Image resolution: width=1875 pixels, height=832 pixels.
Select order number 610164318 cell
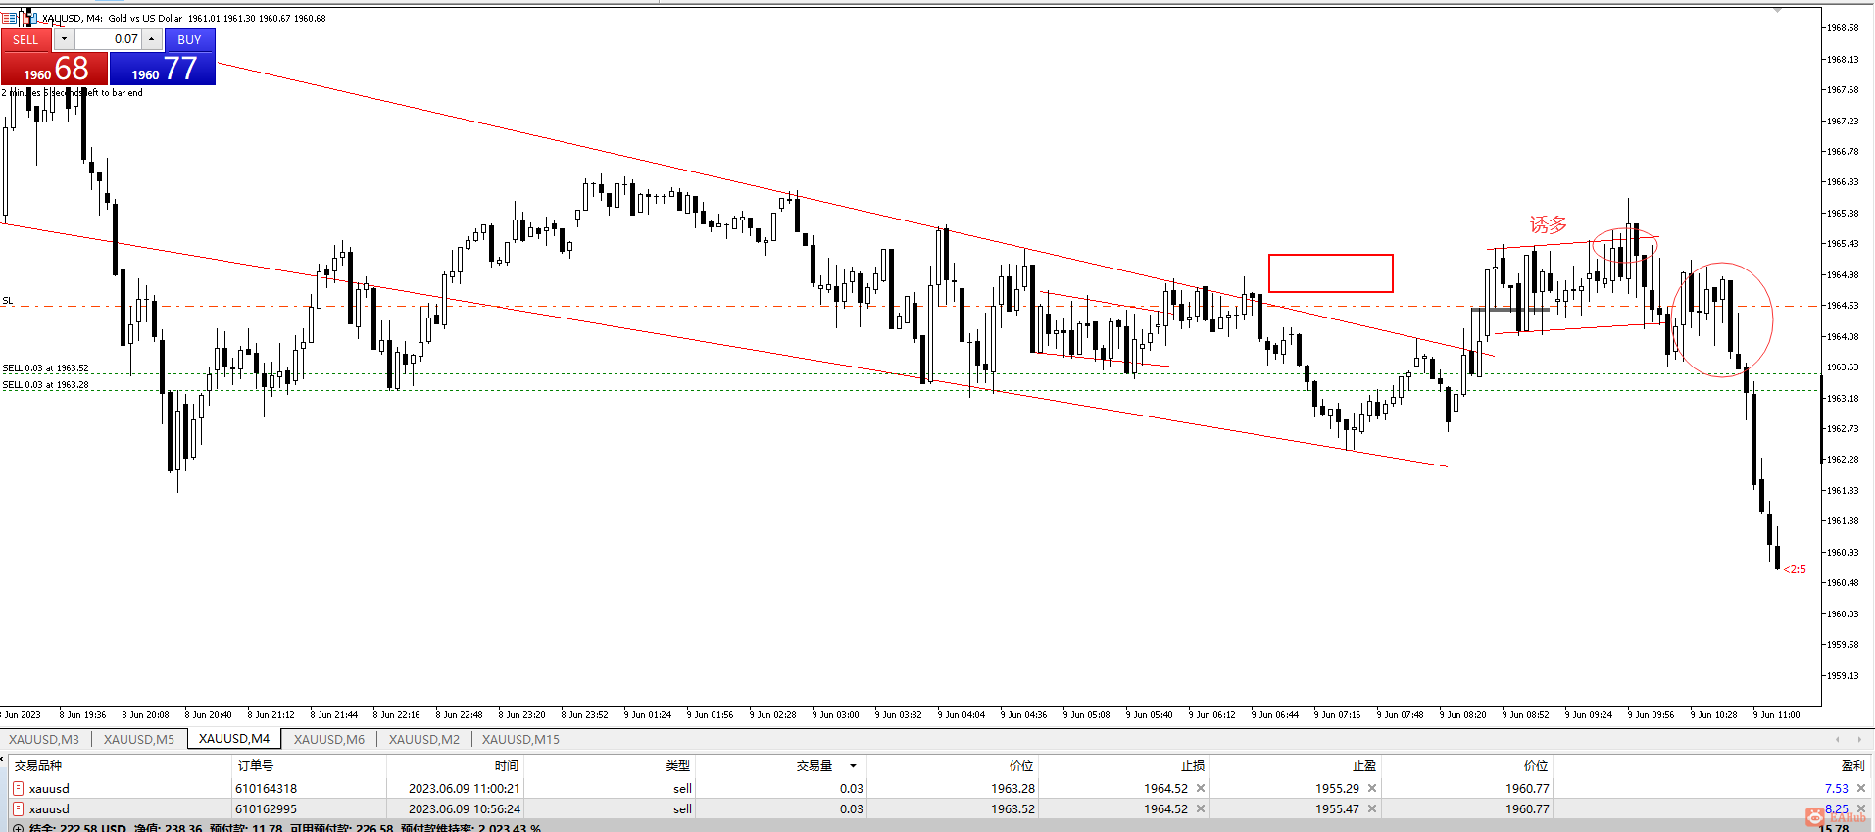[x=266, y=788]
